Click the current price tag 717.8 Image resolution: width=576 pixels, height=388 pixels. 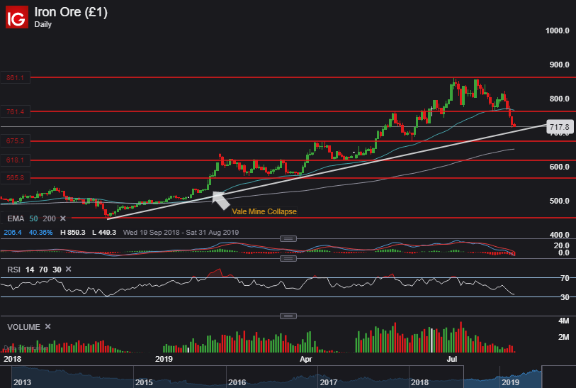pos(560,127)
